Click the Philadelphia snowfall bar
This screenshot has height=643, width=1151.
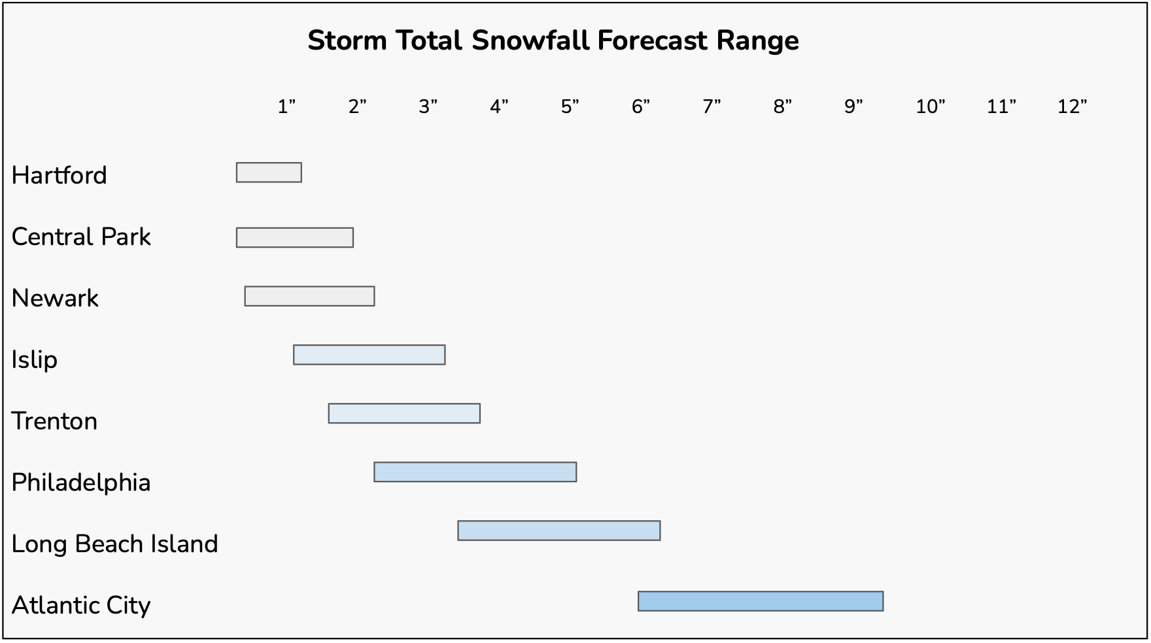point(475,472)
